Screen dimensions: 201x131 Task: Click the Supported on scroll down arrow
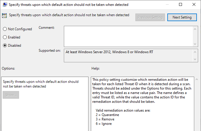(x=195, y=59)
